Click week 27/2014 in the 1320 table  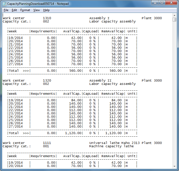tap(16, 127)
